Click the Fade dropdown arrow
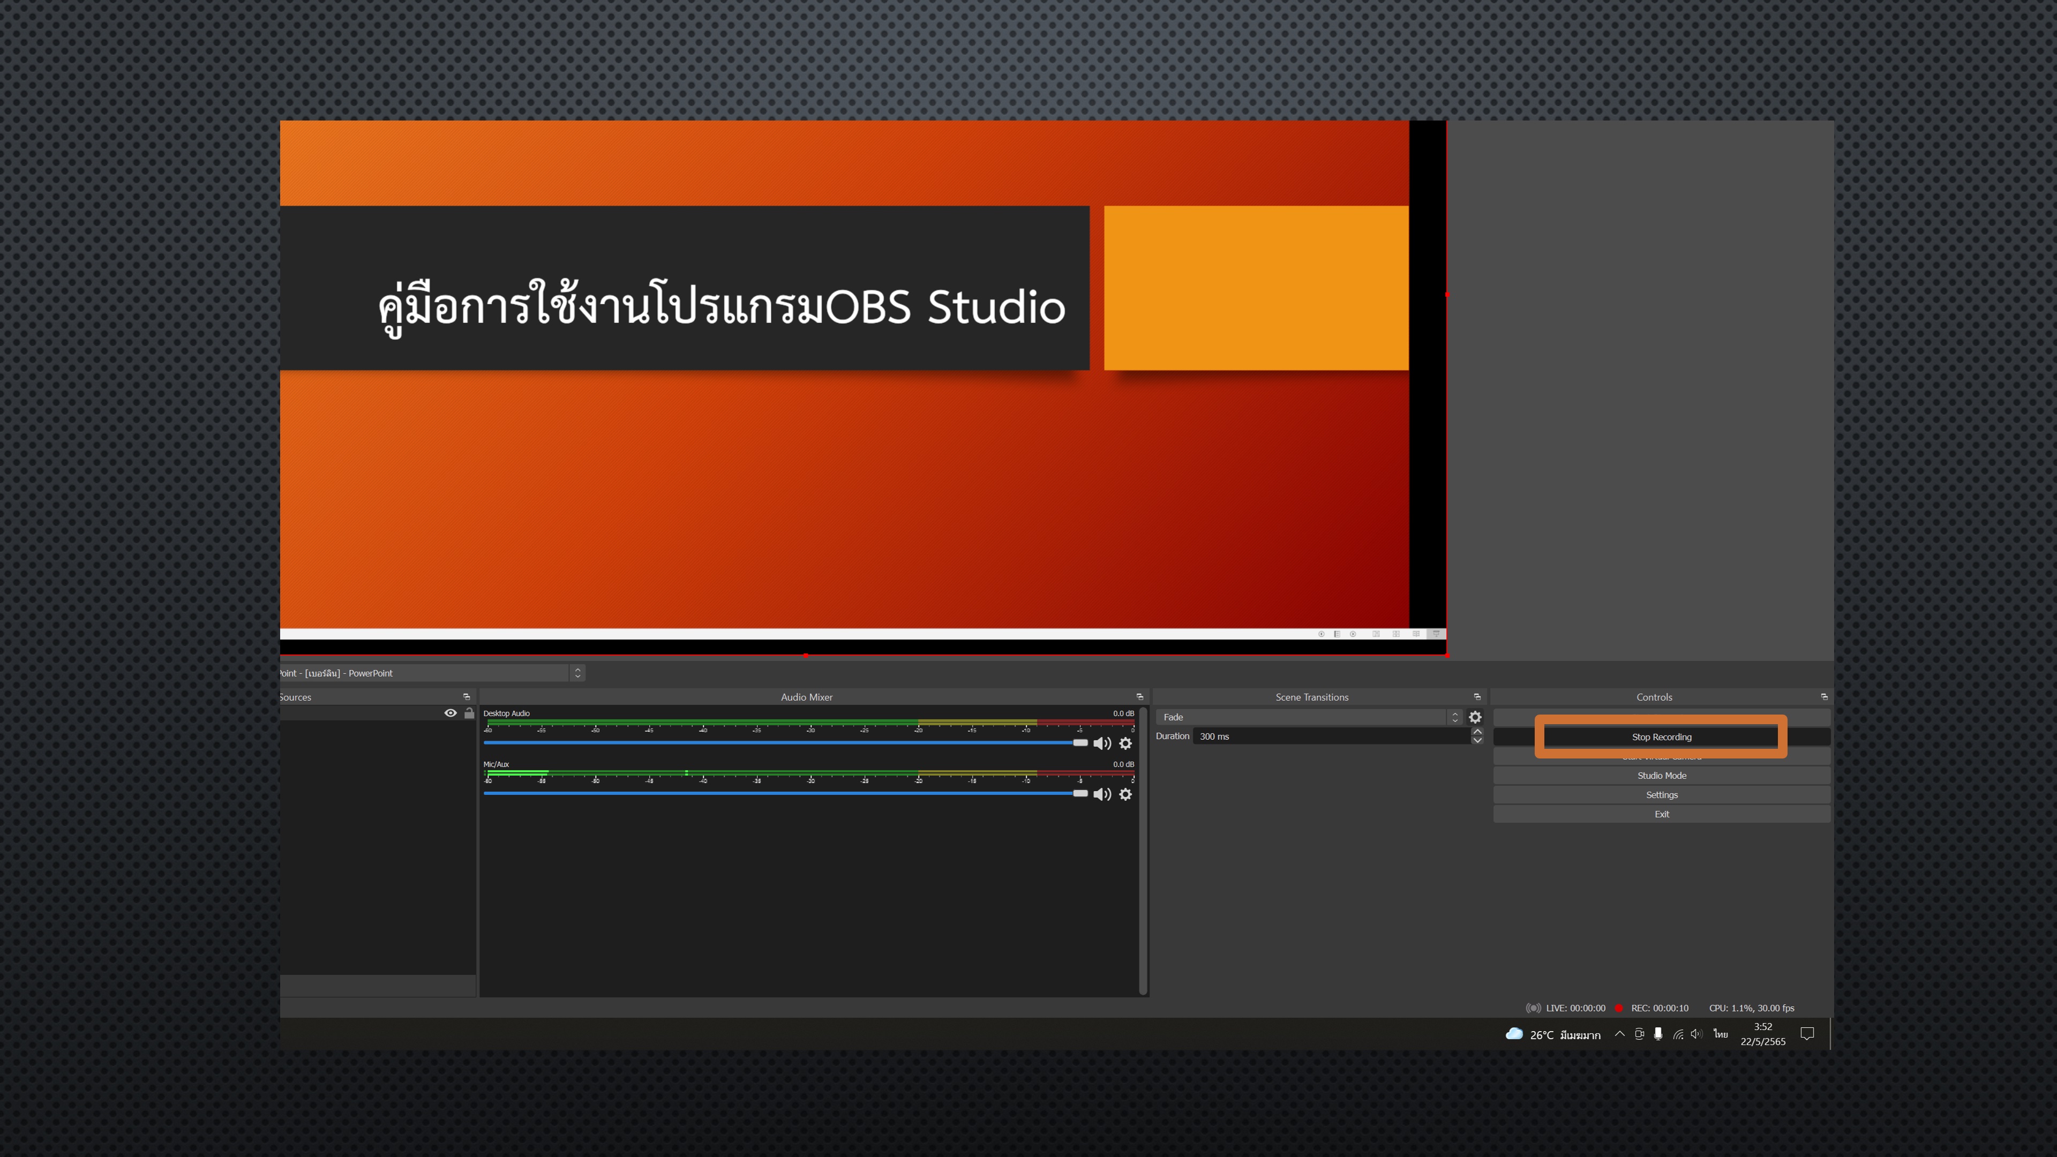Screen dimensions: 2057x1157 [1455, 717]
